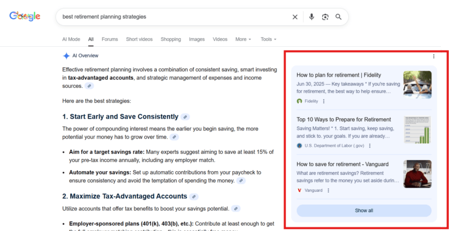449x231 pixels.
Task: Open link chip after 'spending the money.'
Action: pos(241,181)
